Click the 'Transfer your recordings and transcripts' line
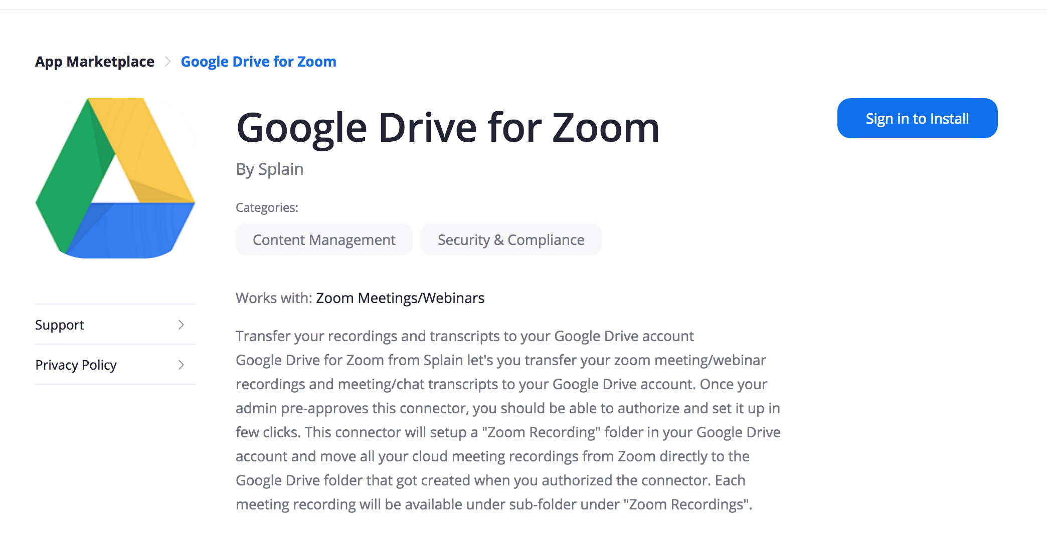 click(x=464, y=336)
